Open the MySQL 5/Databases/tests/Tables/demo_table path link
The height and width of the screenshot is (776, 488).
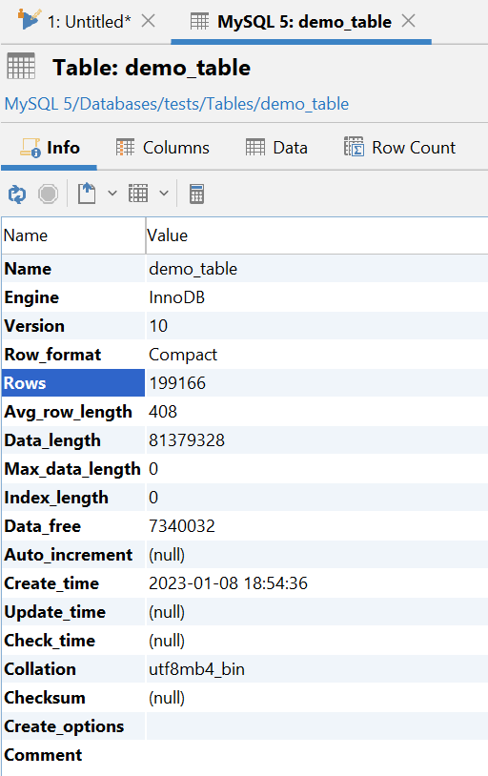pyautogui.click(x=176, y=104)
